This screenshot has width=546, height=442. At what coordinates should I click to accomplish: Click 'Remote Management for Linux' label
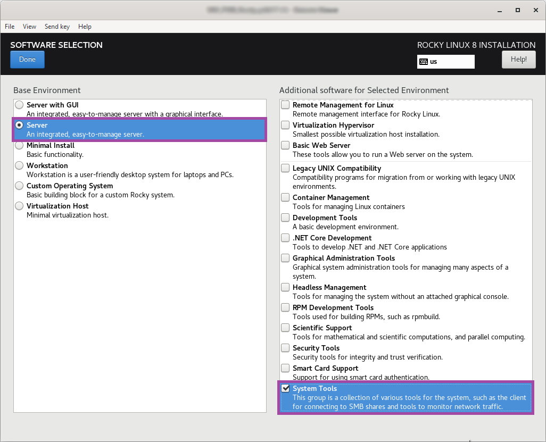pyautogui.click(x=343, y=105)
